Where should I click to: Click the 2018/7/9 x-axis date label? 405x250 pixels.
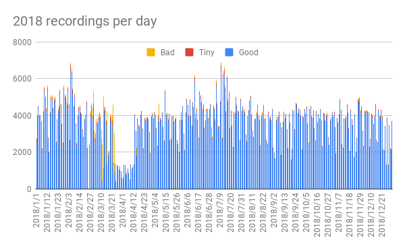tap(220, 210)
